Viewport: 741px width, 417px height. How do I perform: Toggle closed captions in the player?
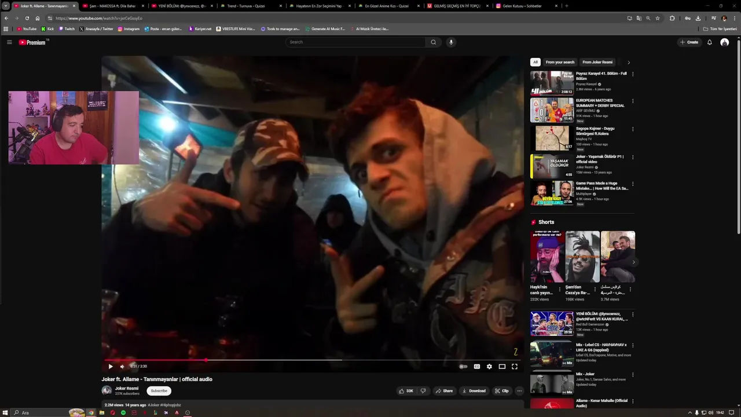477,367
